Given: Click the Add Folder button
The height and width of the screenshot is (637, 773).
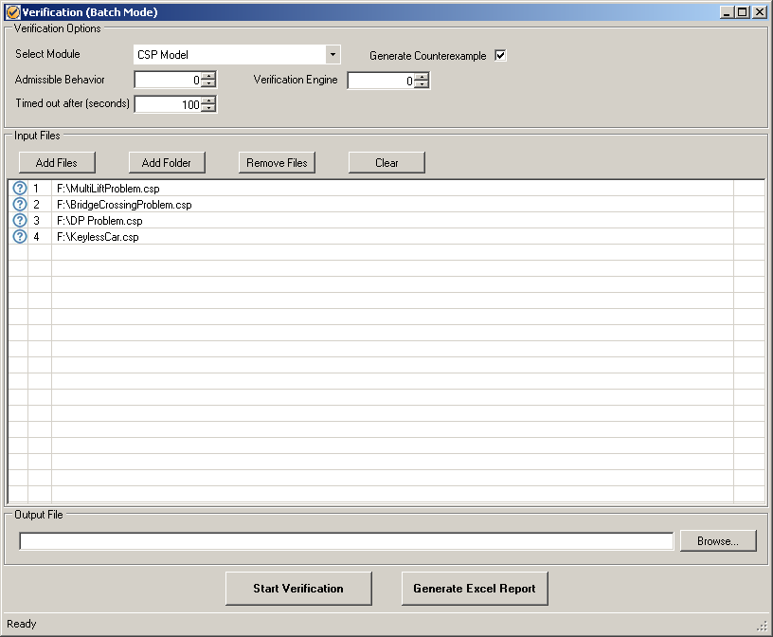Looking at the screenshot, I should point(167,163).
